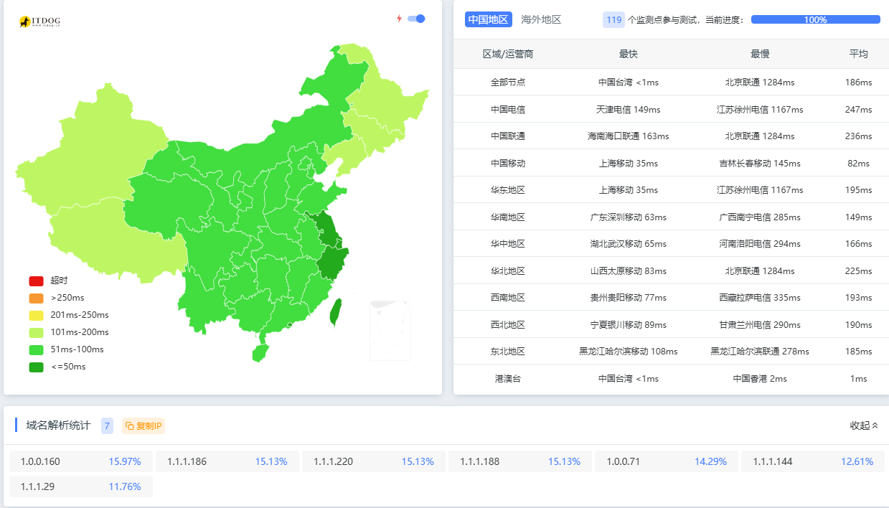
Task: Click the 中国香港 2ms cell
Action: click(x=760, y=379)
